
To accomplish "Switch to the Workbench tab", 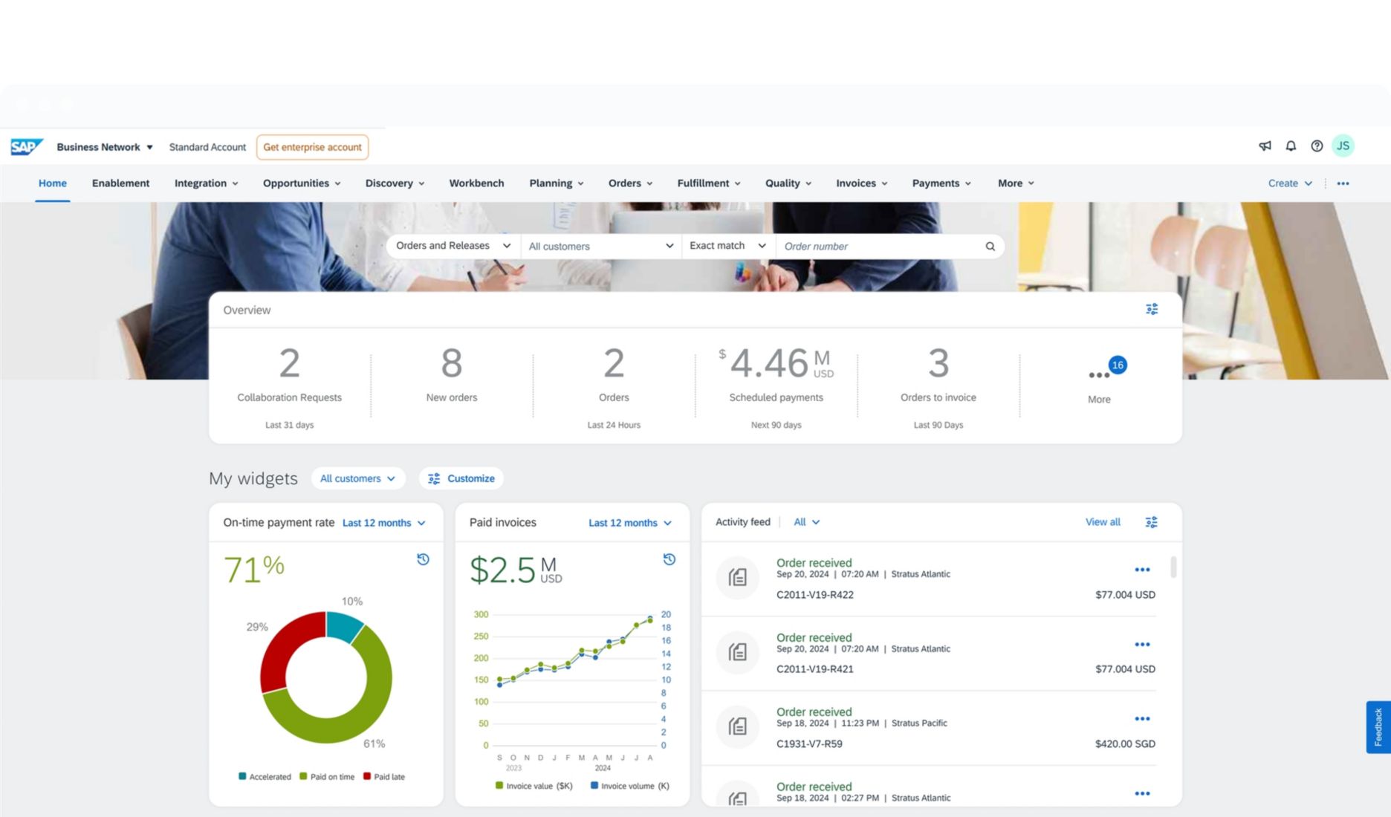I will coord(476,183).
